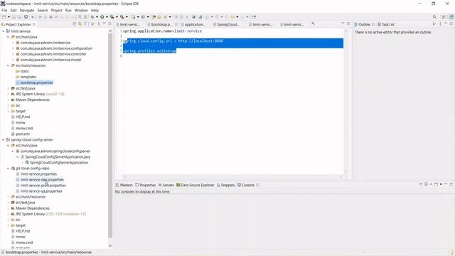Viewport: 455px width, 256px height.
Task: Open the Debug dropdown arrow
Action: point(97,17)
